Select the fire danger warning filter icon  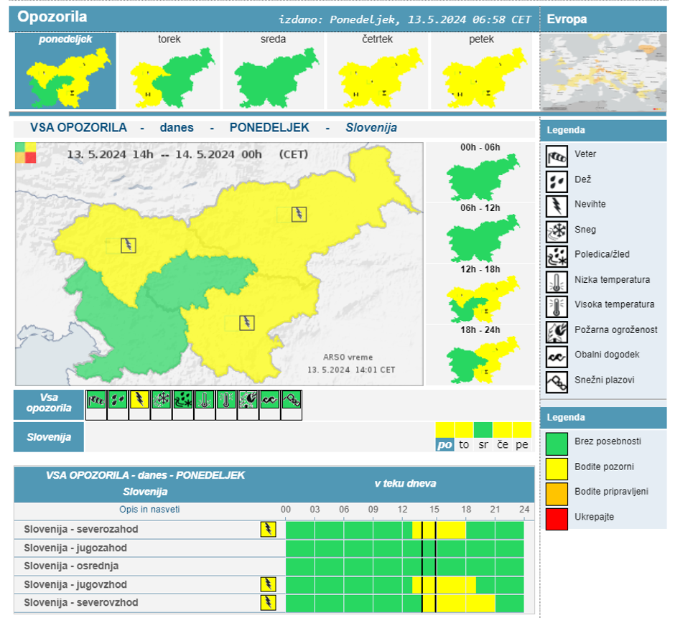(248, 401)
